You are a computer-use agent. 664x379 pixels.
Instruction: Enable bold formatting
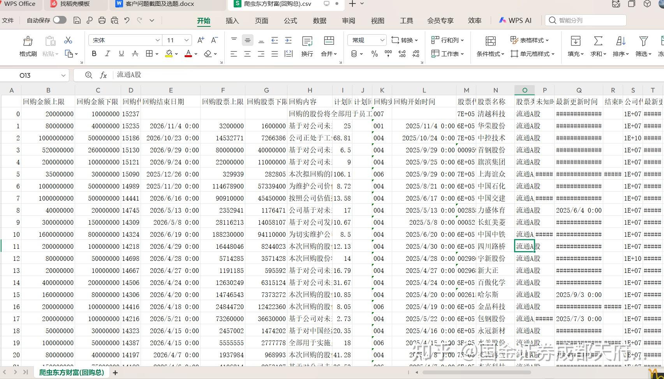94,54
